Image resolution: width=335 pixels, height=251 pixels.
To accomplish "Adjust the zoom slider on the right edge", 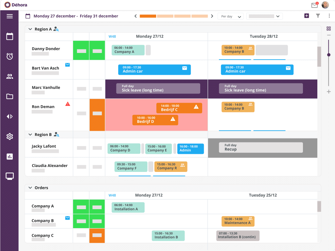I will [x=329, y=55].
